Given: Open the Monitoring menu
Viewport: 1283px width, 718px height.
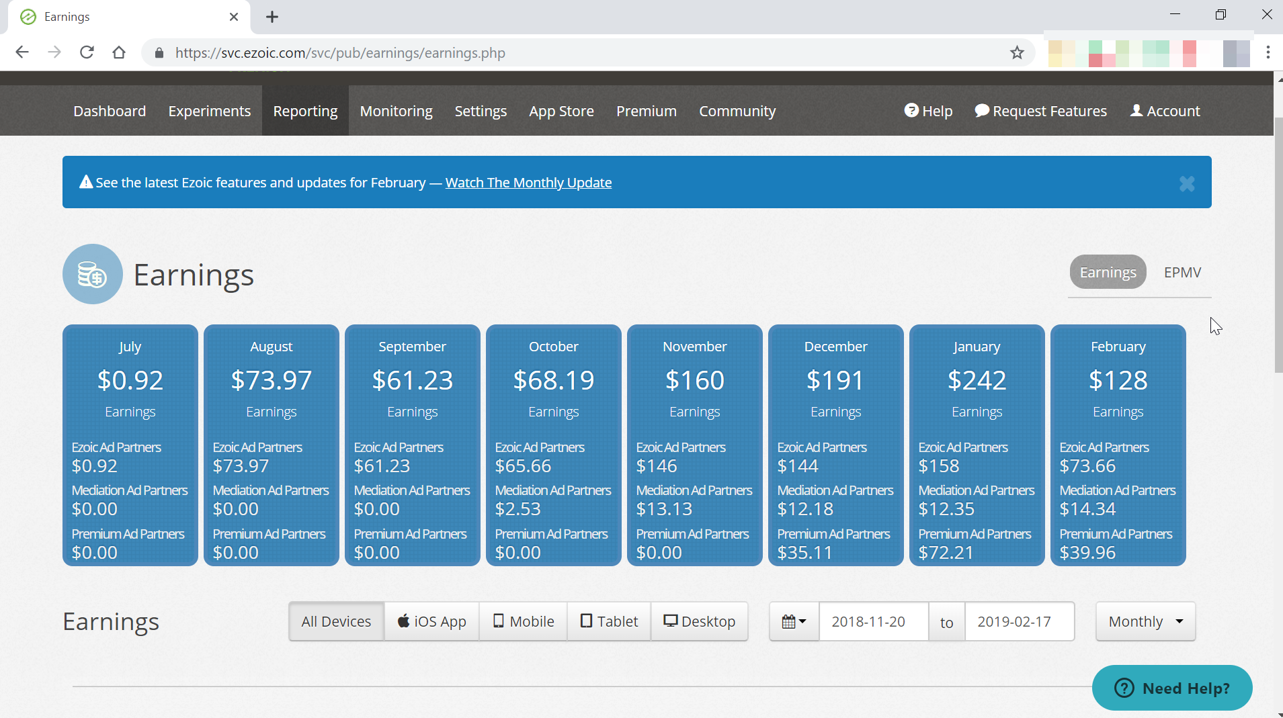Looking at the screenshot, I should coord(396,111).
